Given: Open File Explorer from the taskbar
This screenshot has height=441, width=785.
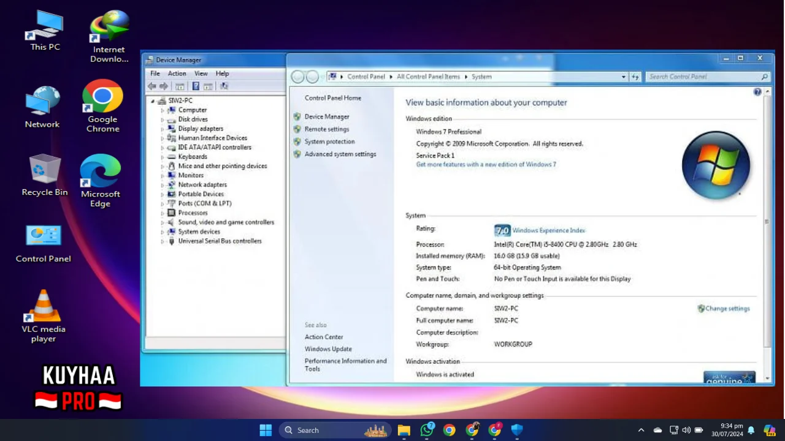Looking at the screenshot, I should point(404,430).
